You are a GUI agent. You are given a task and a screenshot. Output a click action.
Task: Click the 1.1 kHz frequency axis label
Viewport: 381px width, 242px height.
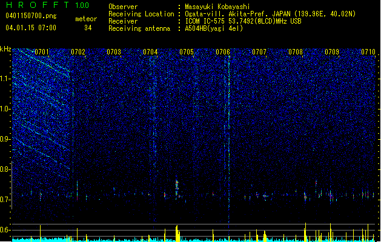(x=5, y=79)
